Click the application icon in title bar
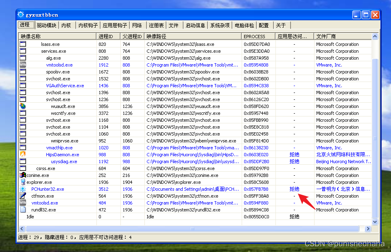The width and height of the screenshot is (391, 252). [x=21, y=15]
